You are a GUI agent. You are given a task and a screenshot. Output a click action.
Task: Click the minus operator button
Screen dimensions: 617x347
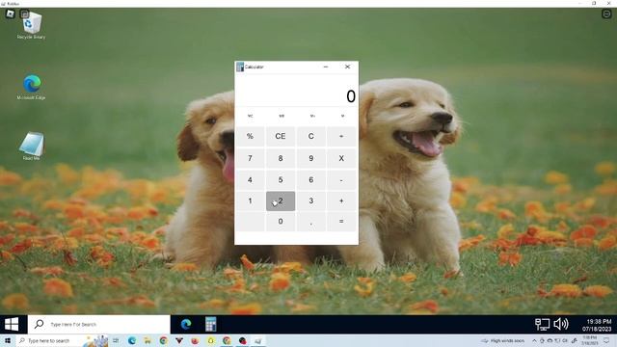[x=341, y=180]
